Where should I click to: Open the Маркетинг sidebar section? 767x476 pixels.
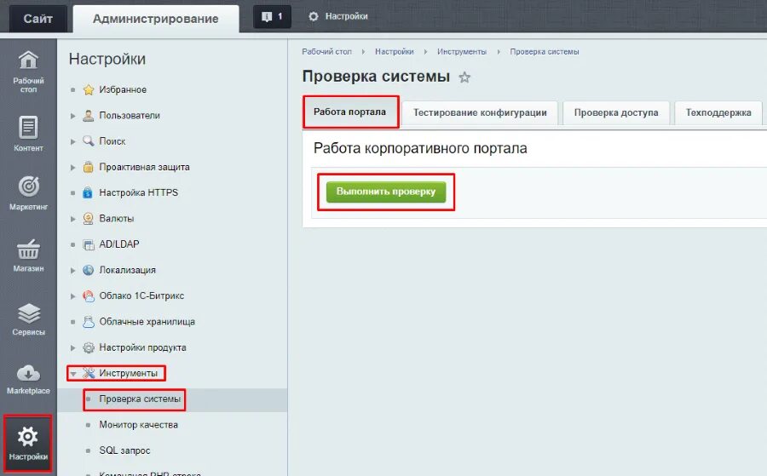28,193
